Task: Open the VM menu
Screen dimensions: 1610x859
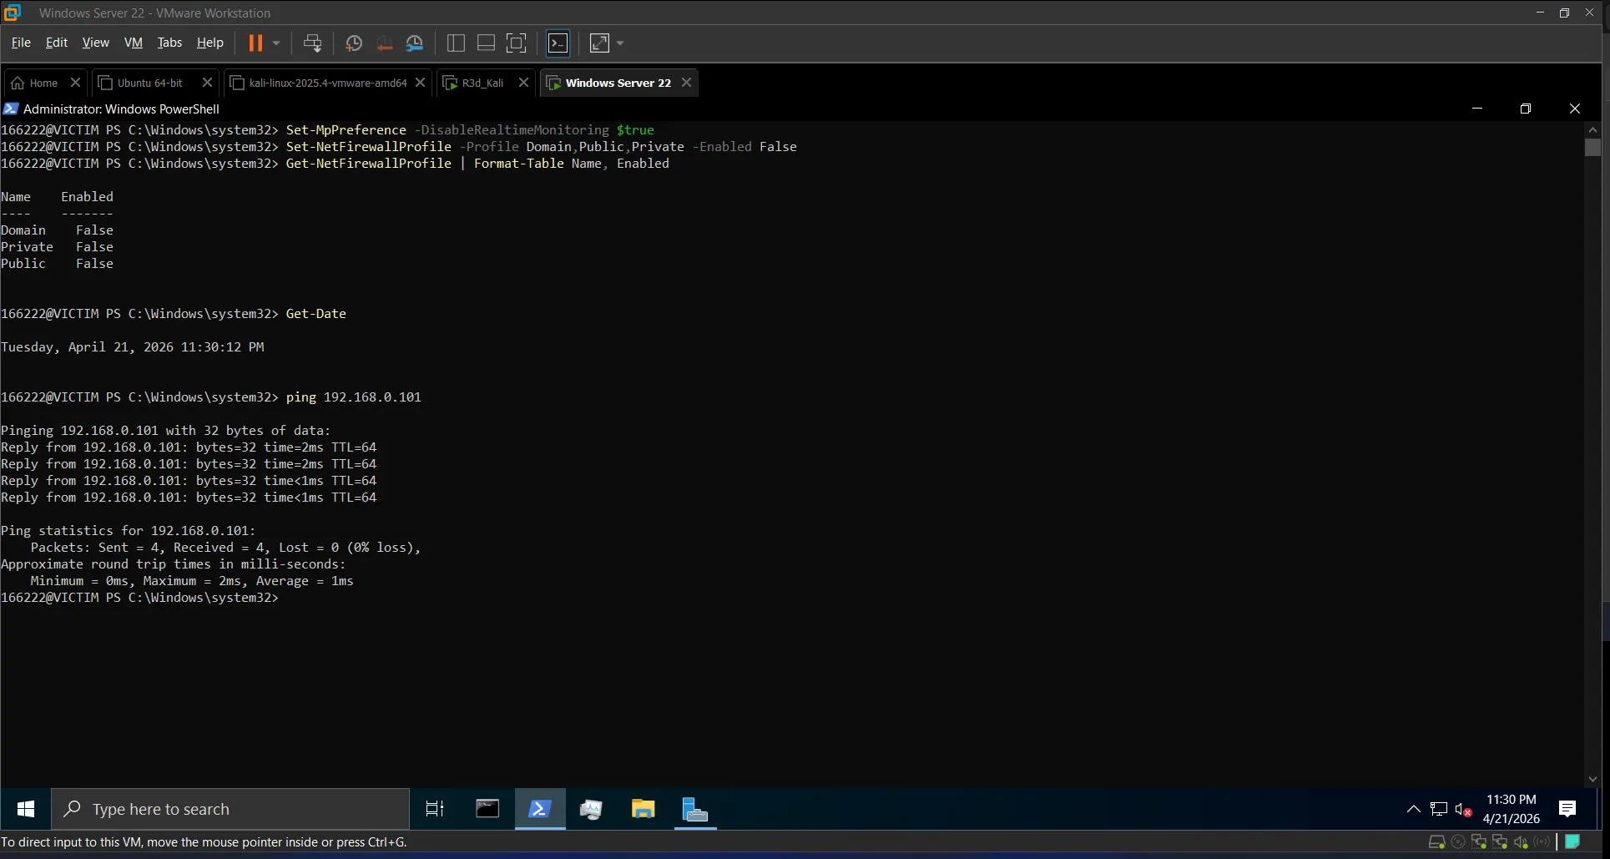Action: click(134, 43)
